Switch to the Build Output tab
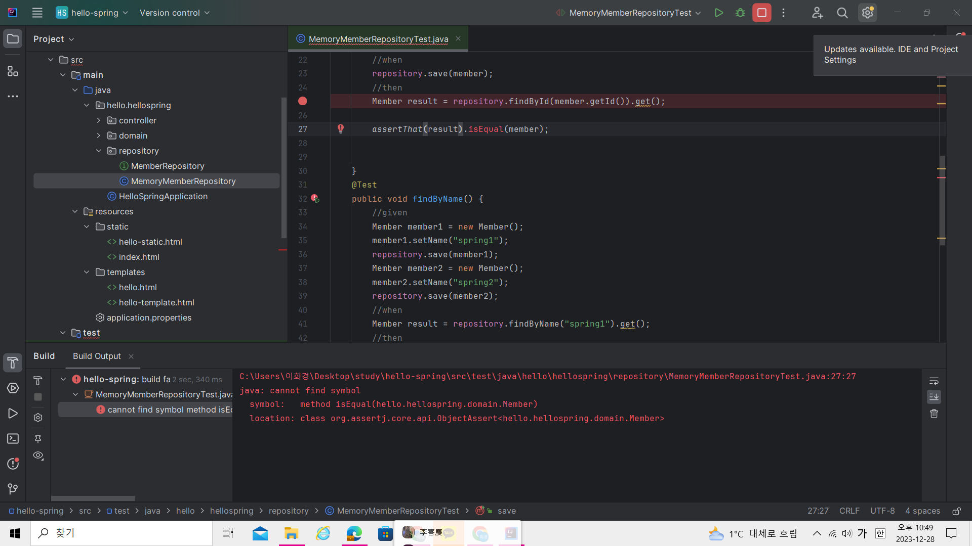This screenshot has height=546, width=972. [x=97, y=356]
